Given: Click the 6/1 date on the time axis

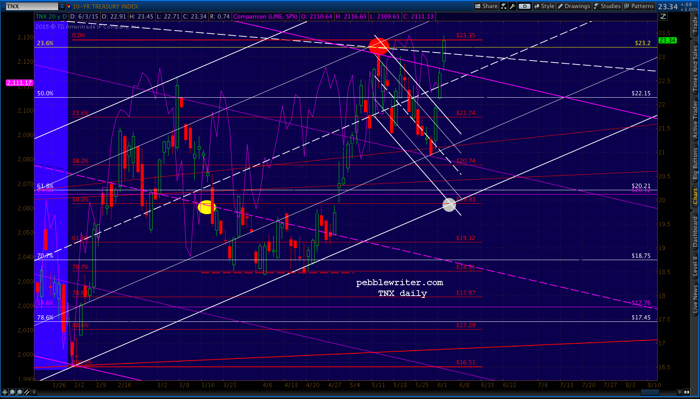Looking at the screenshot, I should coord(442,385).
